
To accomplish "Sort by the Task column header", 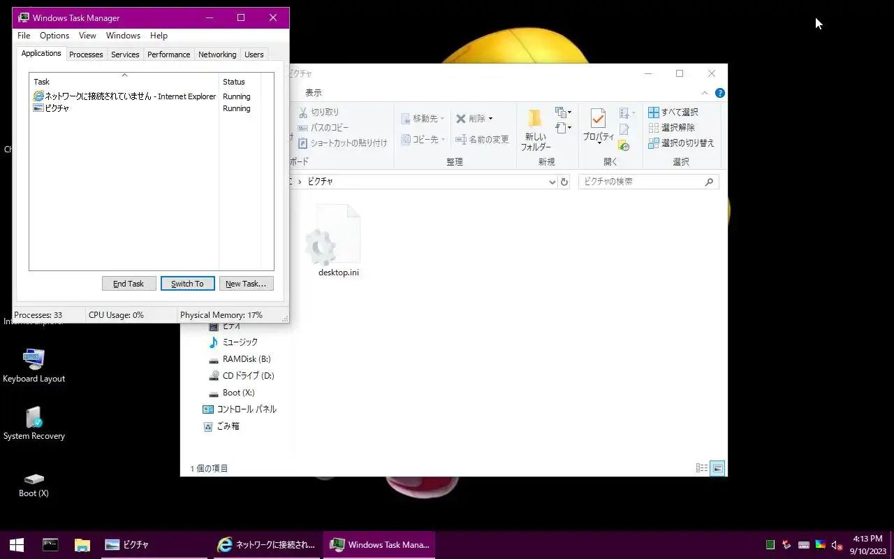I will 124,82.
